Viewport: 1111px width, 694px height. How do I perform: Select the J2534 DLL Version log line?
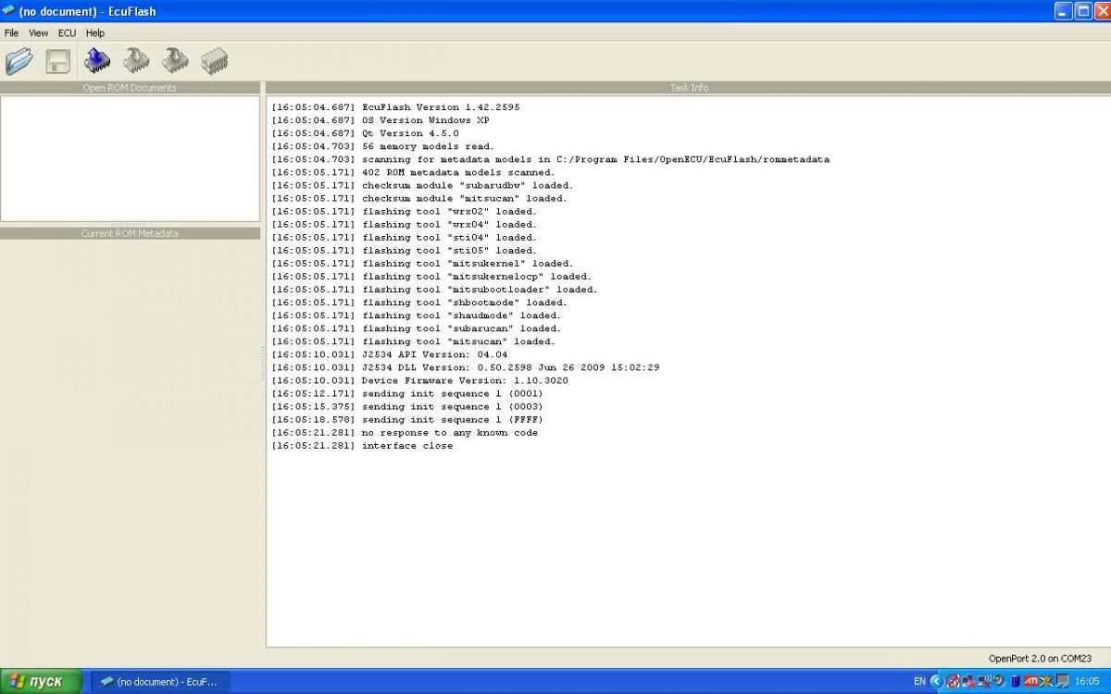tap(466, 366)
